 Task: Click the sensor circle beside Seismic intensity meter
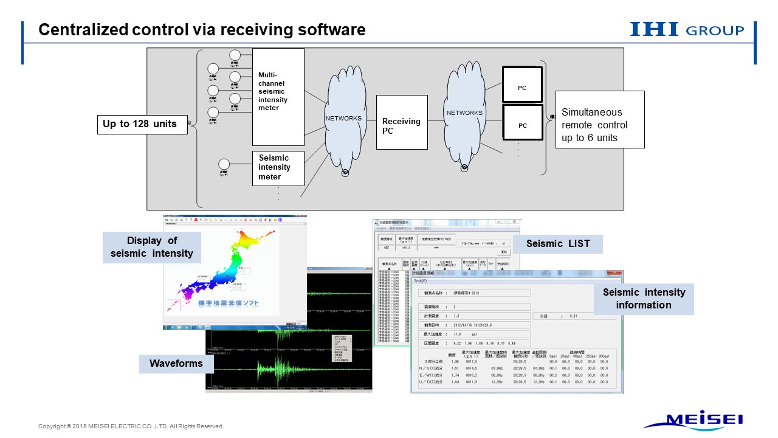(224, 164)
